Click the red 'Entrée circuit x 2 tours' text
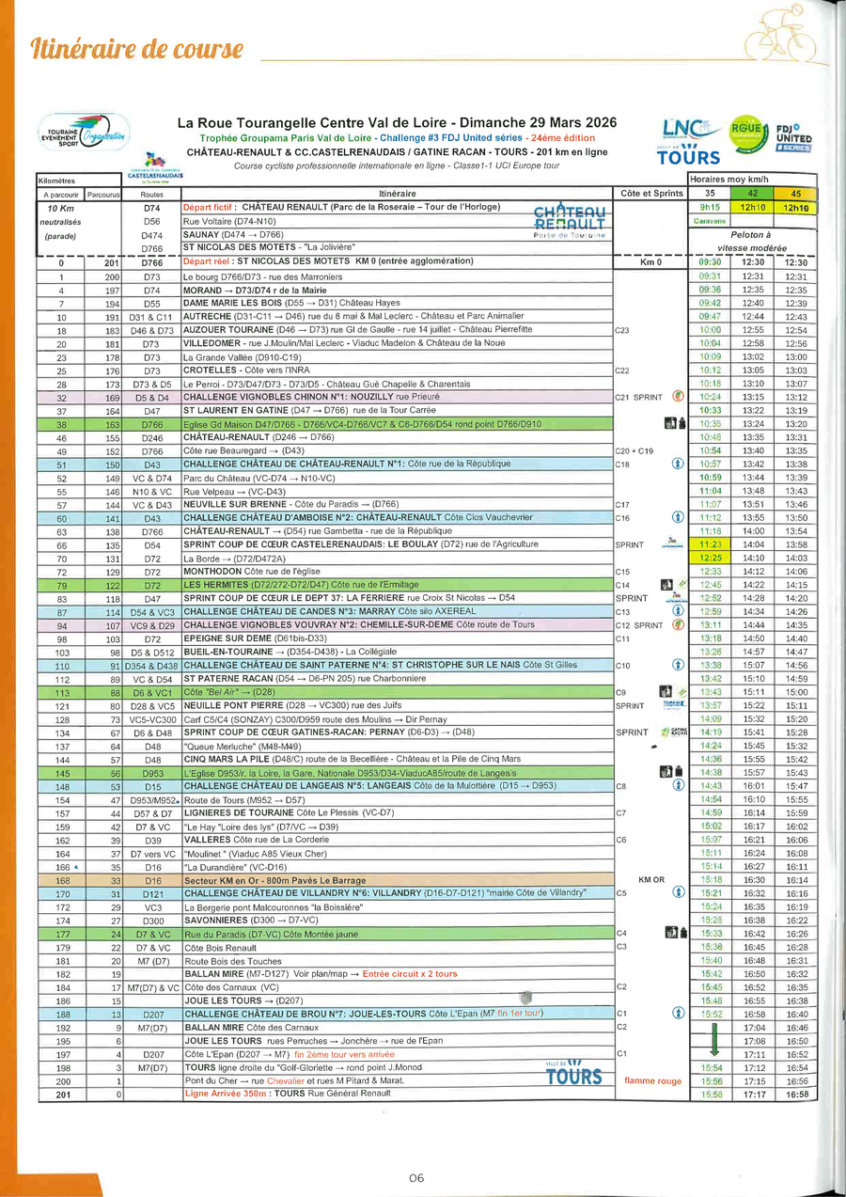 [409, 973]
